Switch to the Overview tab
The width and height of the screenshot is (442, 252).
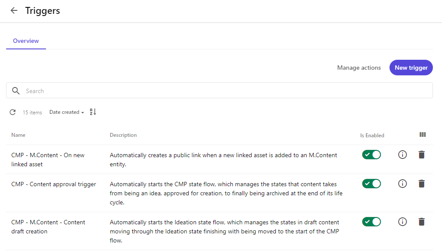26,41
